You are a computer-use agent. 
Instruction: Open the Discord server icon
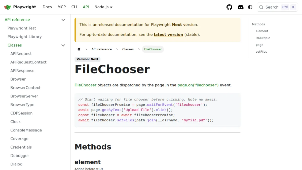[x=241, y=7]
